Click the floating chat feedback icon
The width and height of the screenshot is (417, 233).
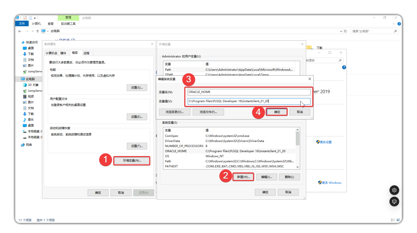click(394, 202)
